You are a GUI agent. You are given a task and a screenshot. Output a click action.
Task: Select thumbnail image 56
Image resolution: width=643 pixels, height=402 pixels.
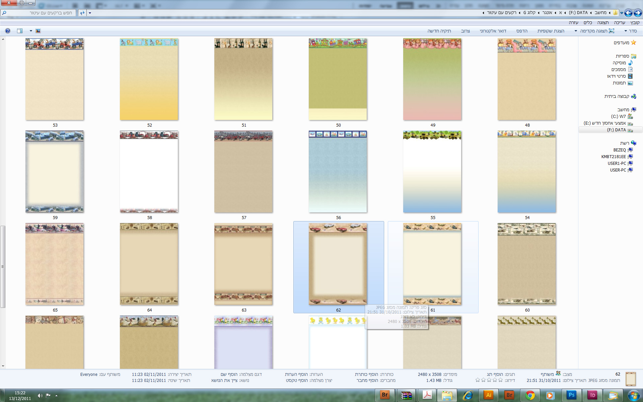point(338,172)
